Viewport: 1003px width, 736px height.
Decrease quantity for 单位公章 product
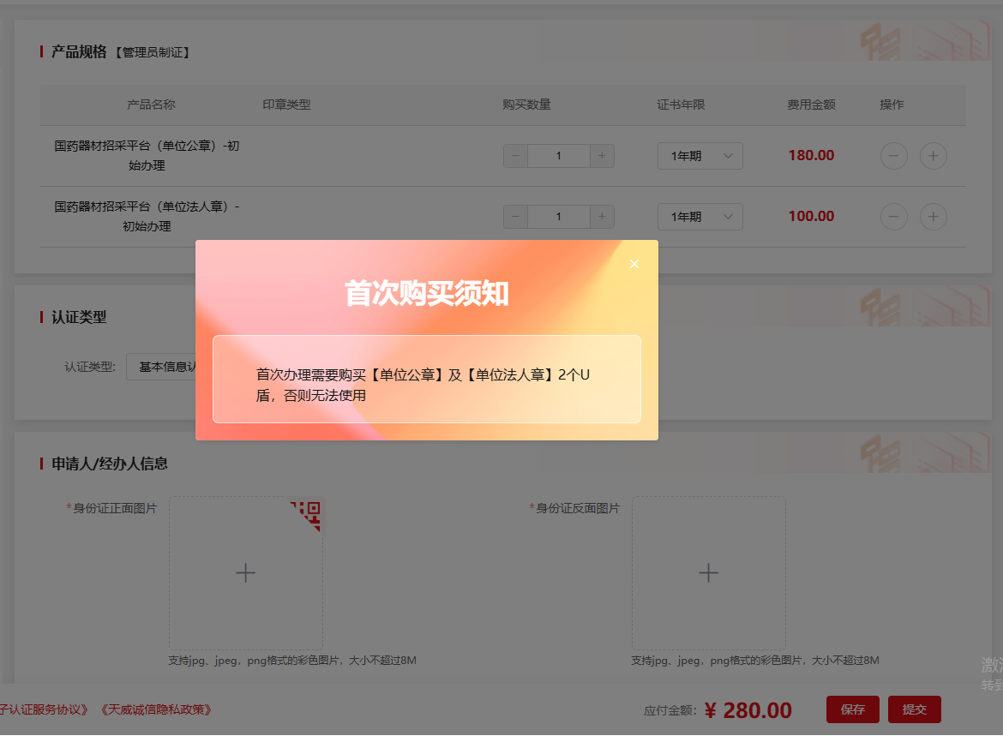point(515,156)
